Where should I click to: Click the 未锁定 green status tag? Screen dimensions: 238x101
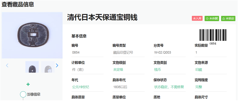pyautogui.click(x=228, y=18)
